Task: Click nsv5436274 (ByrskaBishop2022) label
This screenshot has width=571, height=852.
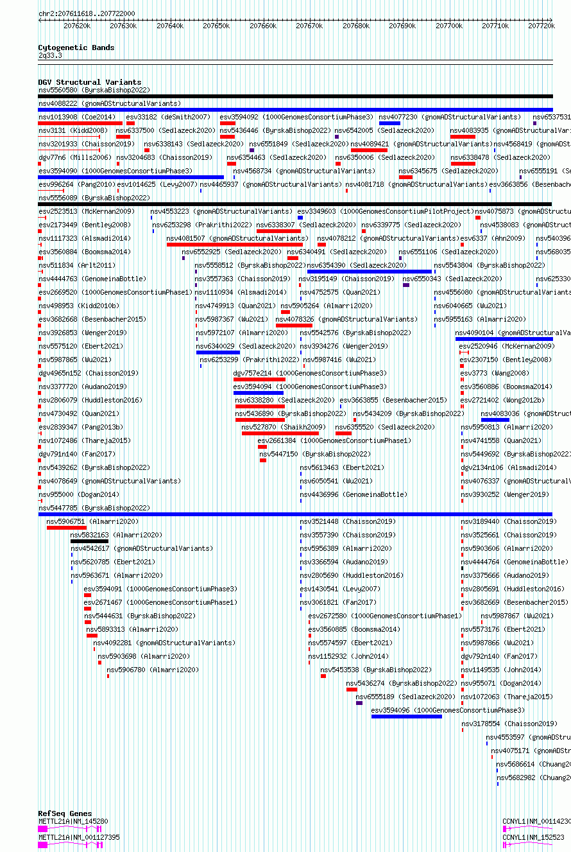Action: [402, 683]
